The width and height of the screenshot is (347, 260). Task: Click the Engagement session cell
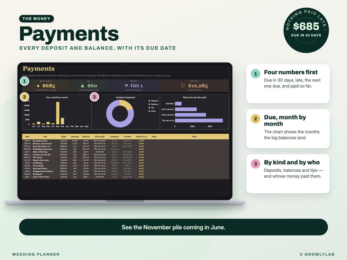click(x=43, y=171)
